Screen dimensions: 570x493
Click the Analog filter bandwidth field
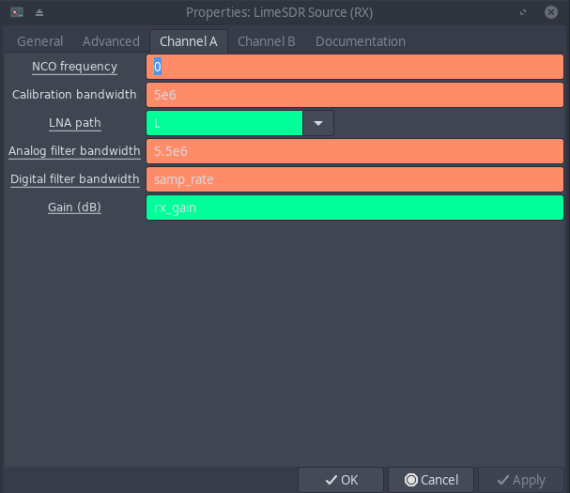tap(355, 151)
